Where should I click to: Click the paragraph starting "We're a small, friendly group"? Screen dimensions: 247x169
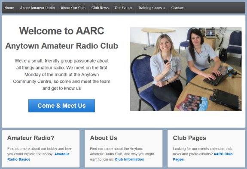61,75
